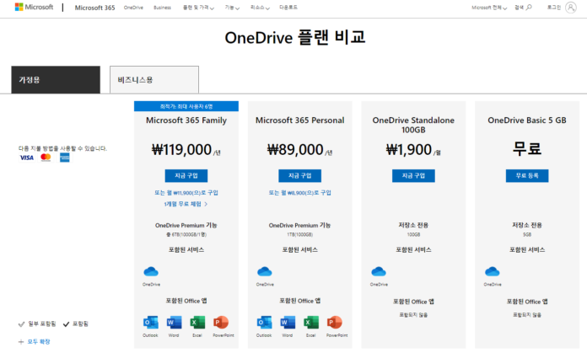Click Excel icon in Microsoft 365 Personal
Viewport: 587px width, 353px height.
[x=311, y=323]
